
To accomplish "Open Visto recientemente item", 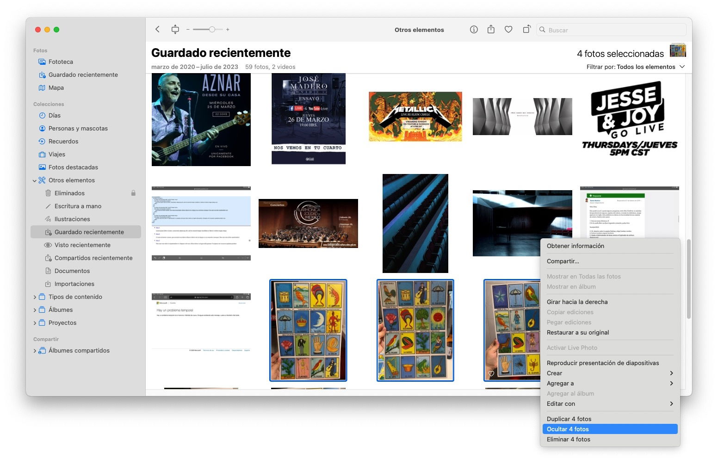I will pyautogui.click(x=82, y=245).
